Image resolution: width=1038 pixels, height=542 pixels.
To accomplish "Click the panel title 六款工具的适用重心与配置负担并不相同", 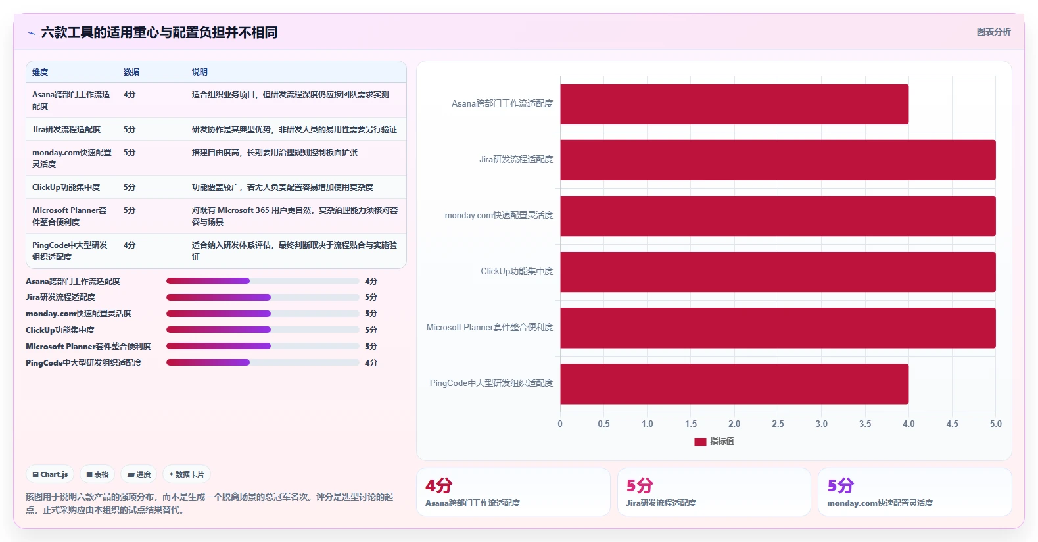I will [x=159, y=32].
